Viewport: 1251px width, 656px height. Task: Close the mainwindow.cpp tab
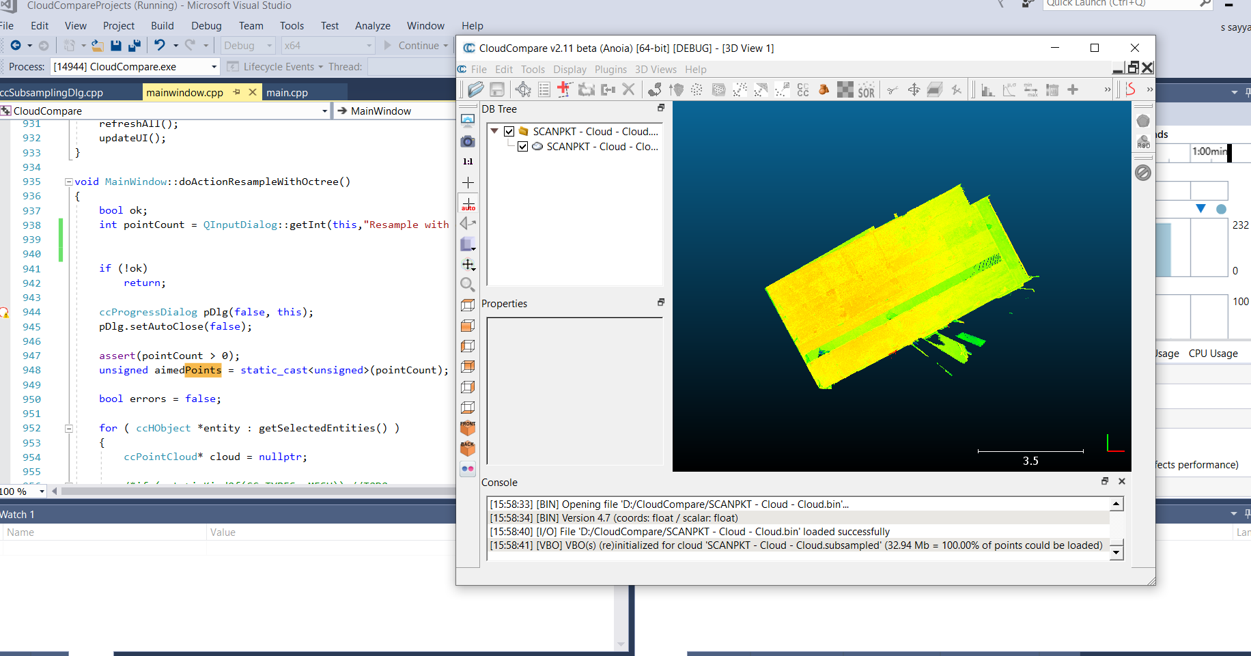click(252, 92)
